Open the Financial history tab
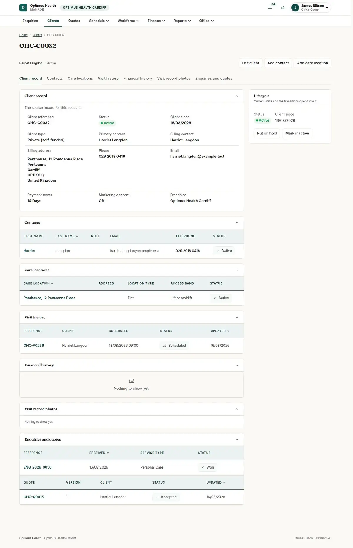 point(138,79)
